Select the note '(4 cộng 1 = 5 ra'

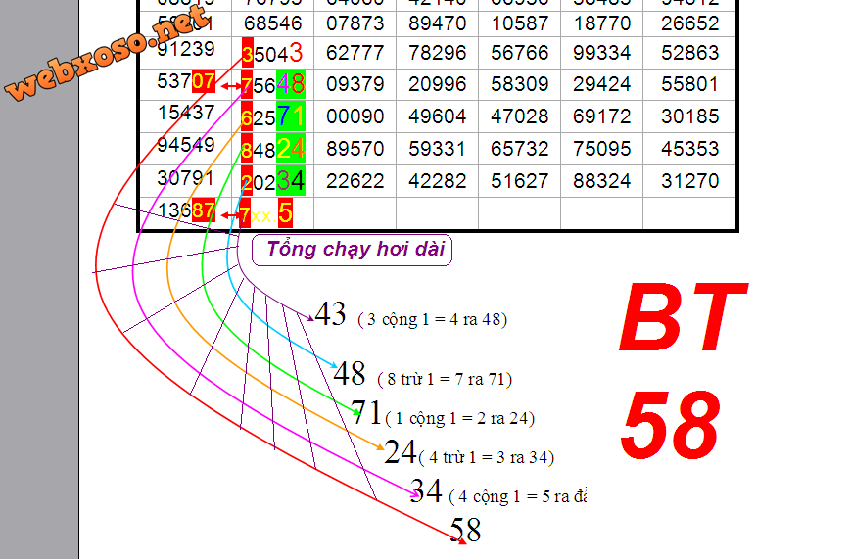coord(518,496)
